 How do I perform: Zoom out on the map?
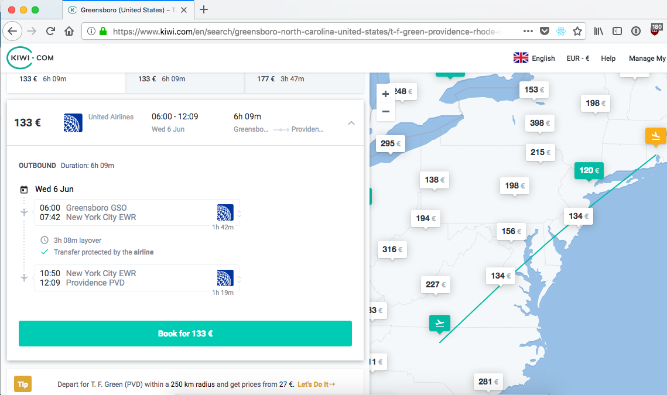click(x=385, y=112)
